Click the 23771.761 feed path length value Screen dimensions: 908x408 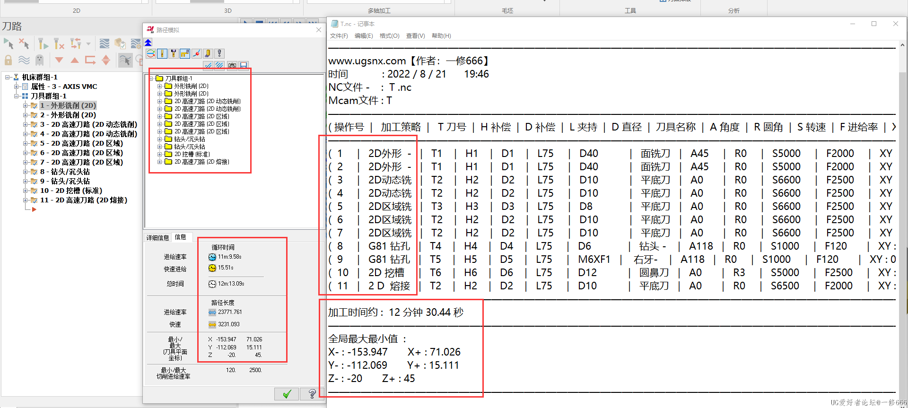click(230, 312)
